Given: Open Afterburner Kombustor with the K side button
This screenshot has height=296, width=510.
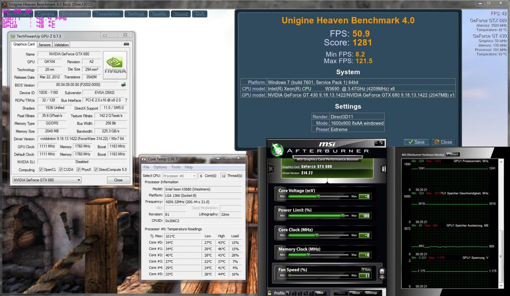Looking at the screenshot, I should (271, 169).
